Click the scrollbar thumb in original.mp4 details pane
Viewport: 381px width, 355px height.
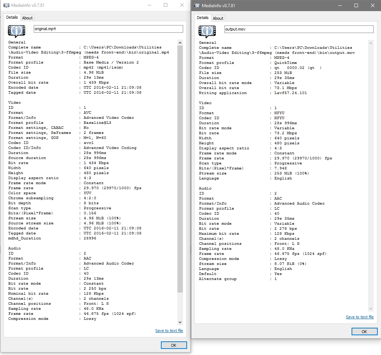coord(180,169)
